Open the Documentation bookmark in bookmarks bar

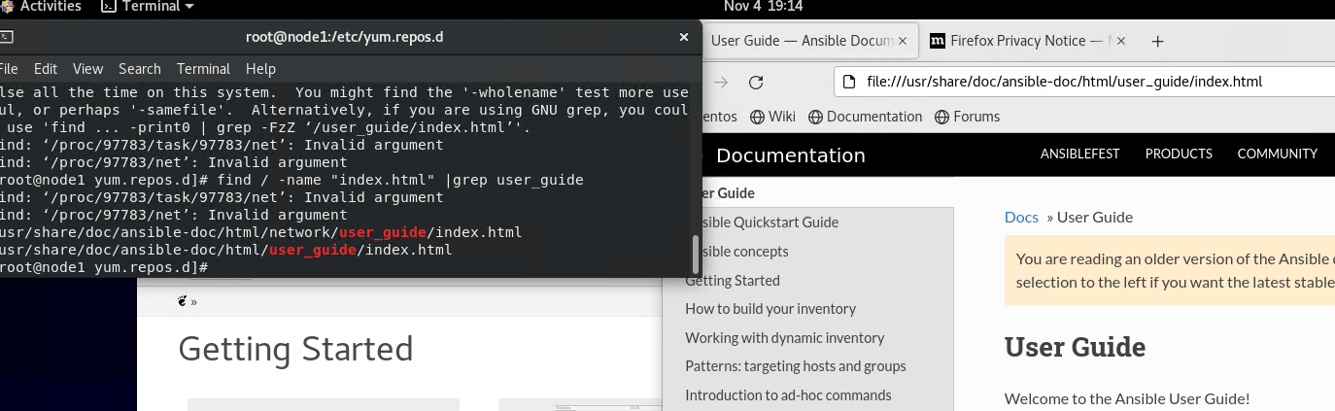tap(866, 117)
